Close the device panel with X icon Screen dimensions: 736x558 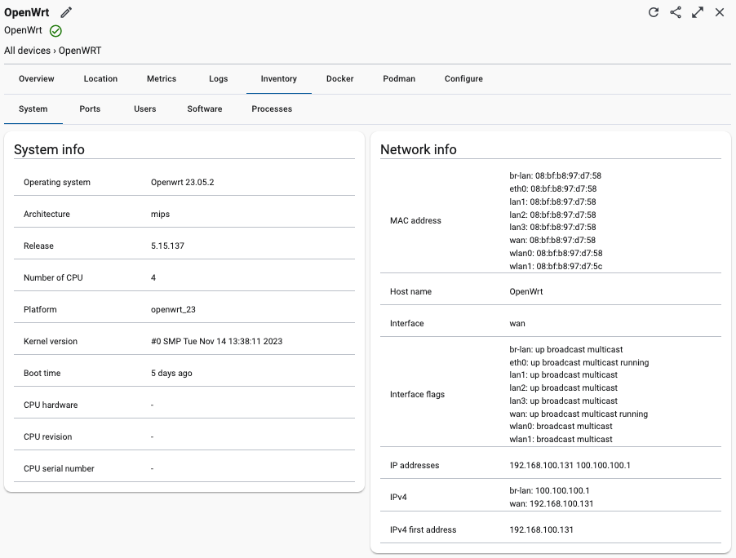click(720, 12)
